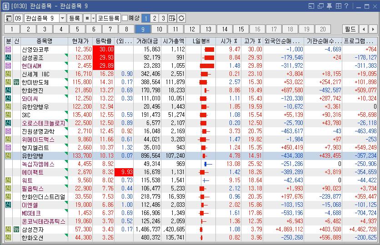Switch to watchlist group tab 10
Viewport: 380px width, 245px height.
click(x=159, y=30)
